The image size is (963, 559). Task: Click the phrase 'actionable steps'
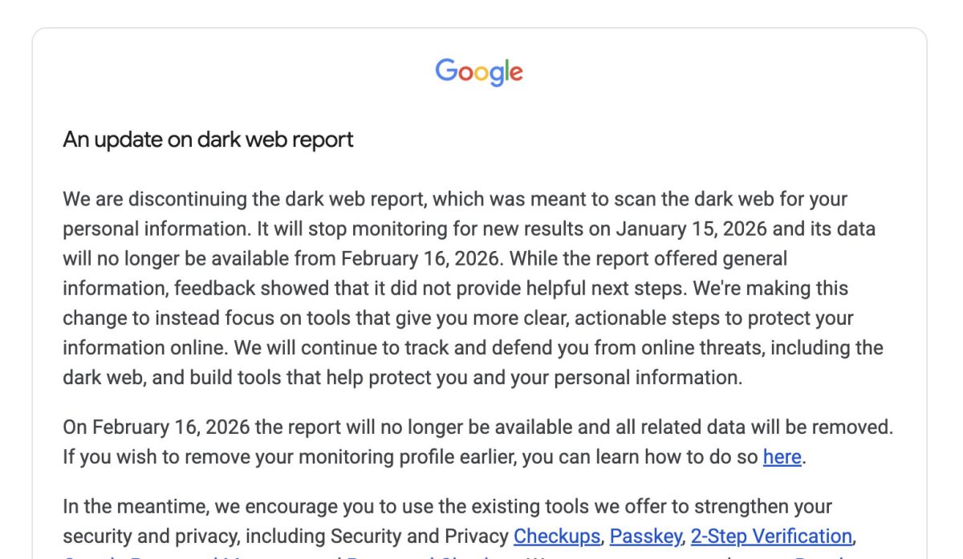[652, 318]
